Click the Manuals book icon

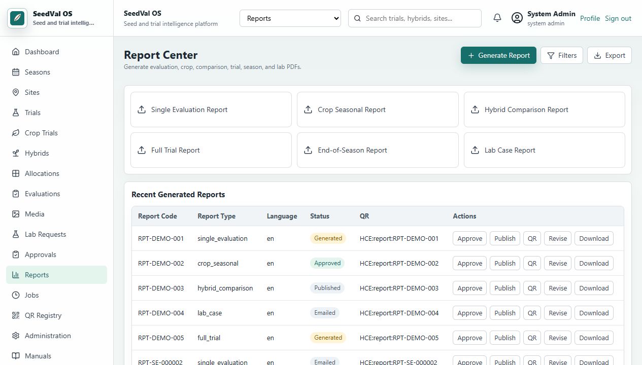coord(16,356)
